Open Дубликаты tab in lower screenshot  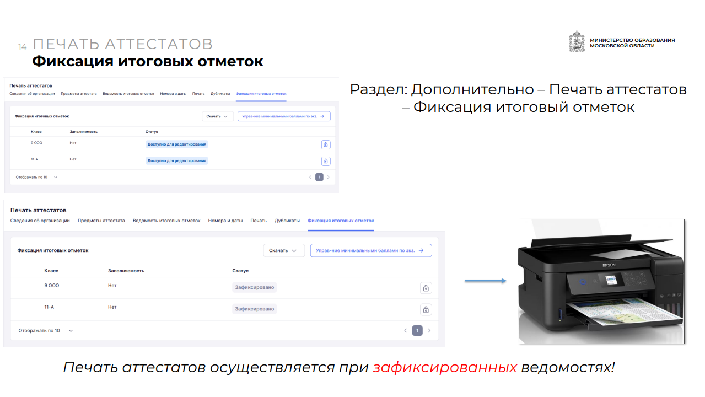pos(287,221)
